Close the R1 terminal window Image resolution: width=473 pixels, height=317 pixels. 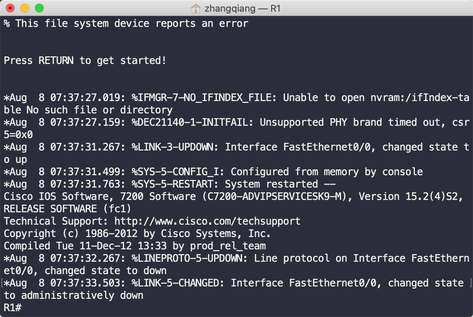10,8
